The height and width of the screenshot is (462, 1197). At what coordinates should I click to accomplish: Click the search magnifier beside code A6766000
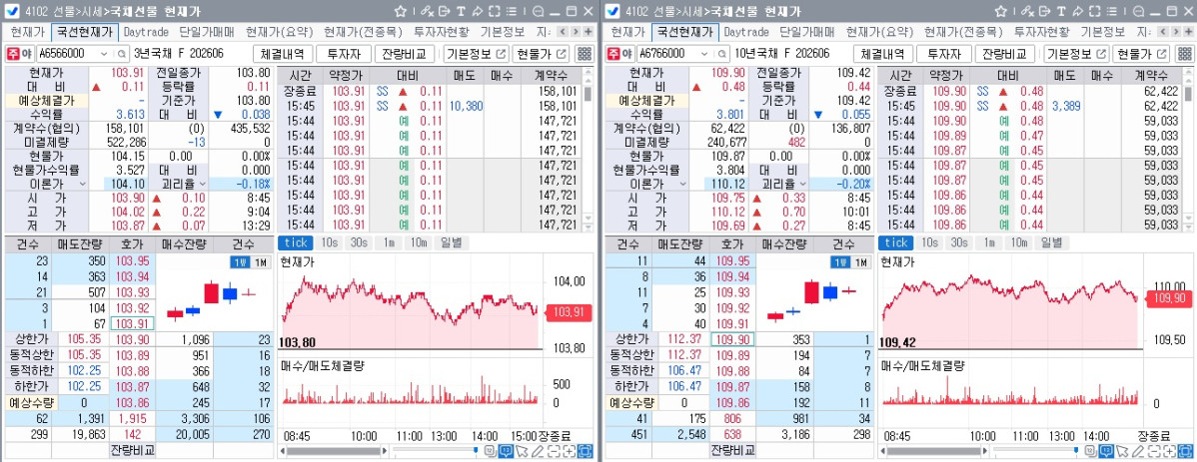coord(720,54)
